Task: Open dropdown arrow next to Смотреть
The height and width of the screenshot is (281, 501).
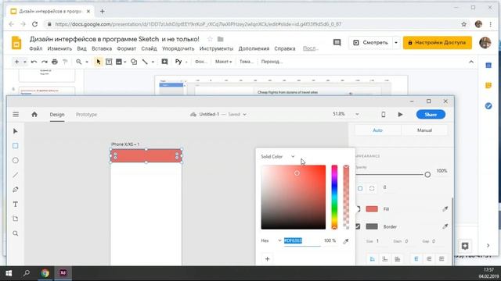Action: [x=396, y=43]
